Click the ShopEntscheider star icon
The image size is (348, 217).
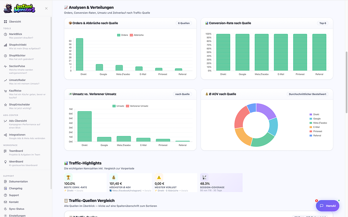[x=6, y=105]
